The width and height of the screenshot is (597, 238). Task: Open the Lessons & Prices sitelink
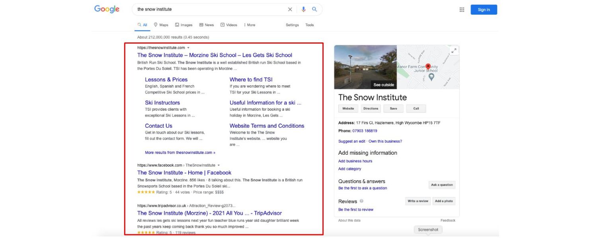coord(166,79)
